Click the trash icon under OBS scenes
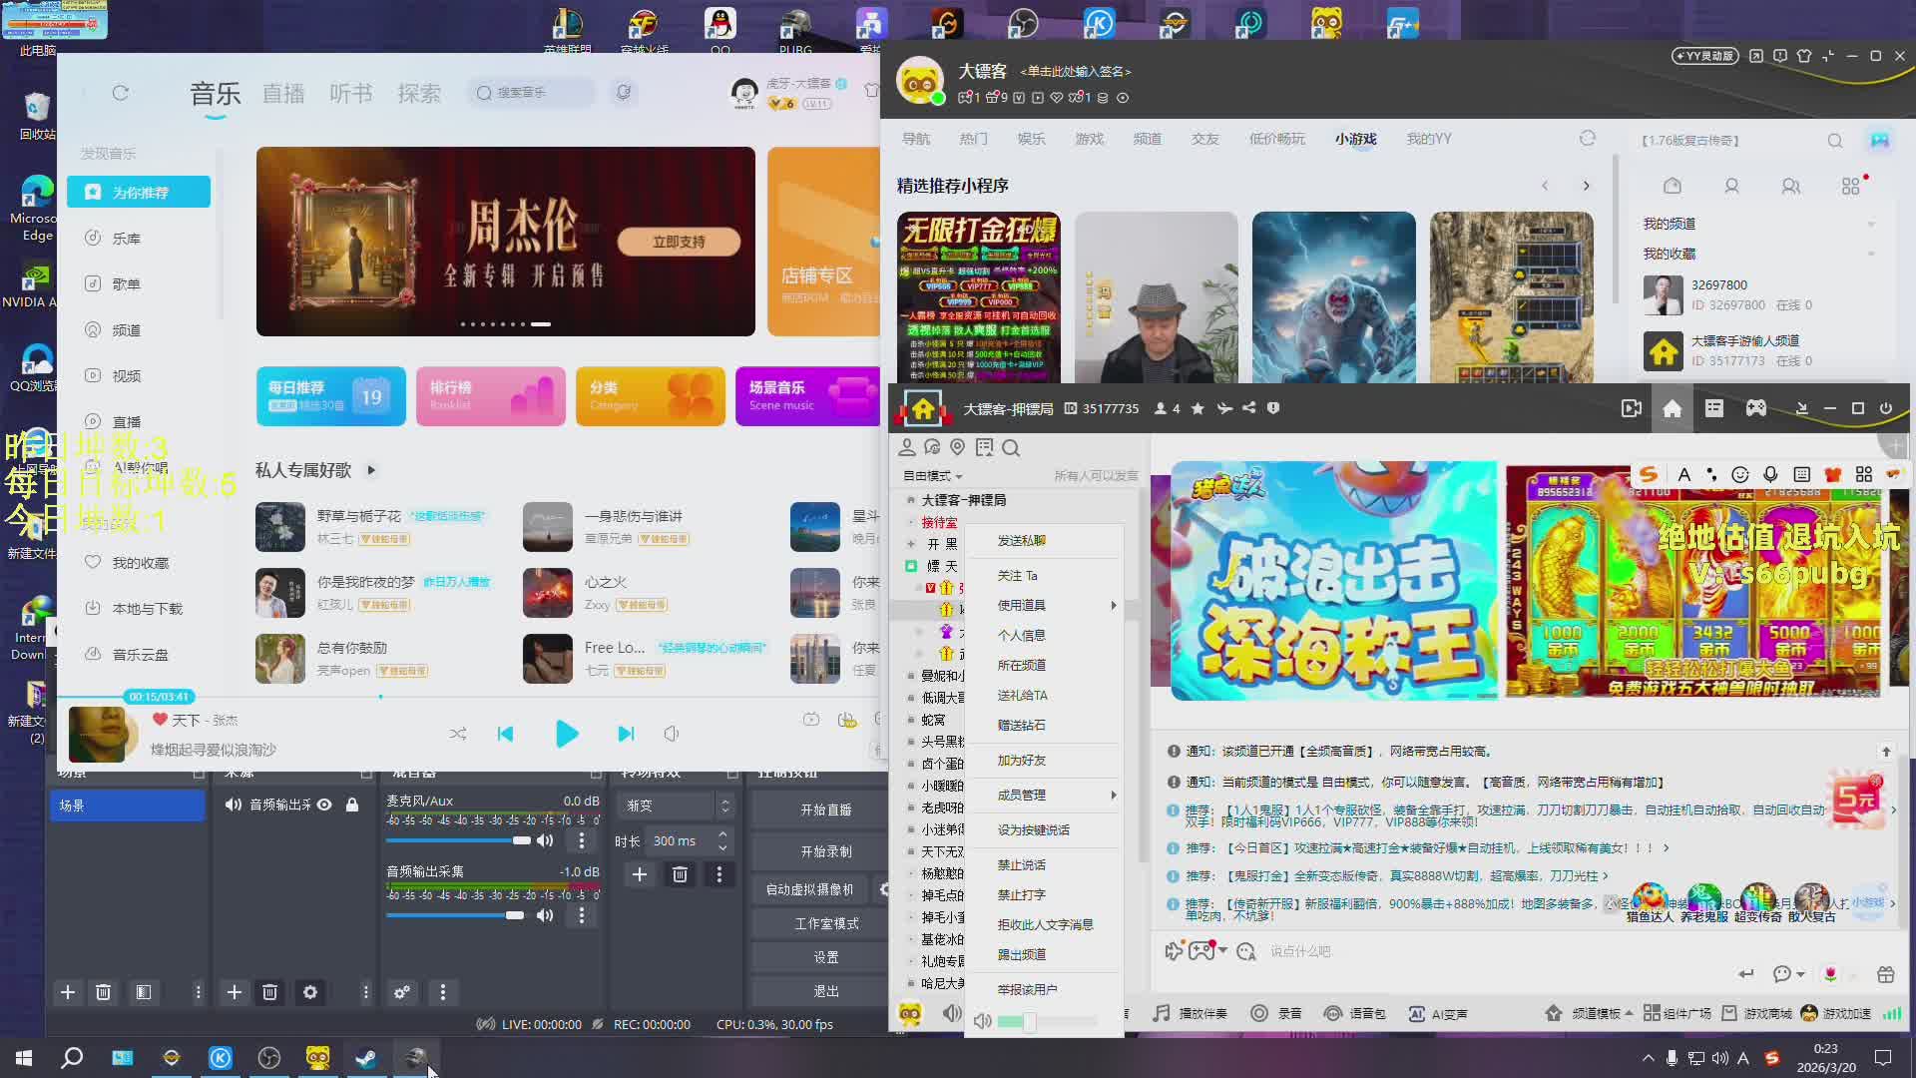This screenshot has width=1916, height=1078. coord(103,992)
